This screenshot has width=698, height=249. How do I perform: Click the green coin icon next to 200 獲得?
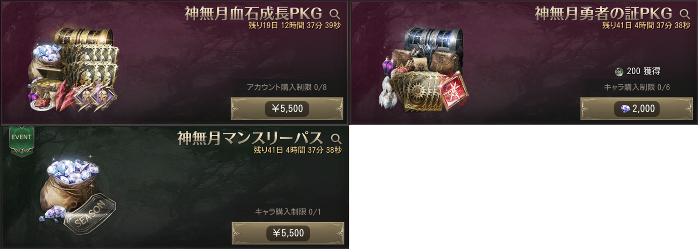pos(619,72)
